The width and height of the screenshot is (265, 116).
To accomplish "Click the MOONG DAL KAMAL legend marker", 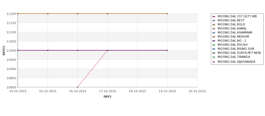I will [214, 29].
